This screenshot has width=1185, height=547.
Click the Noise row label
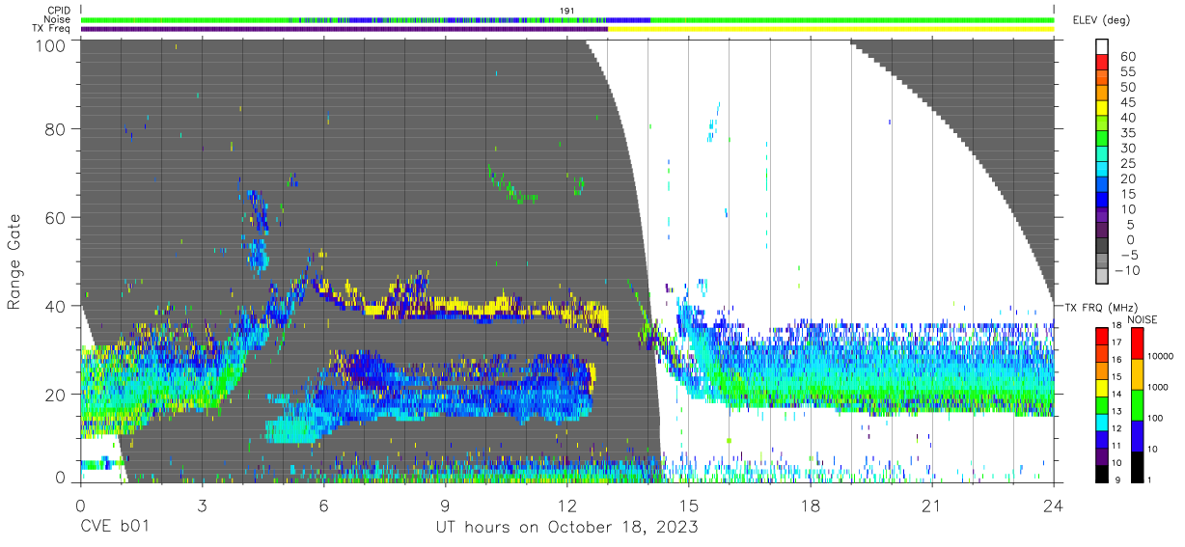[58, 19]
